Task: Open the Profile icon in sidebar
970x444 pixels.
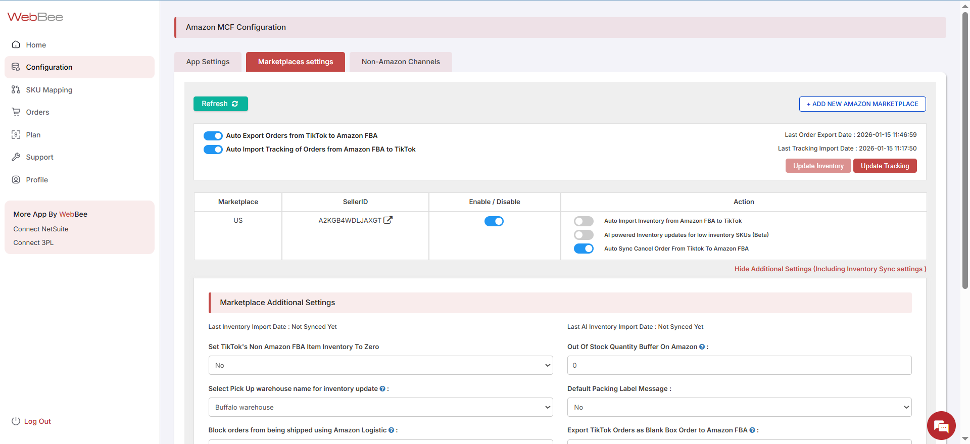Action: [16, 180]
